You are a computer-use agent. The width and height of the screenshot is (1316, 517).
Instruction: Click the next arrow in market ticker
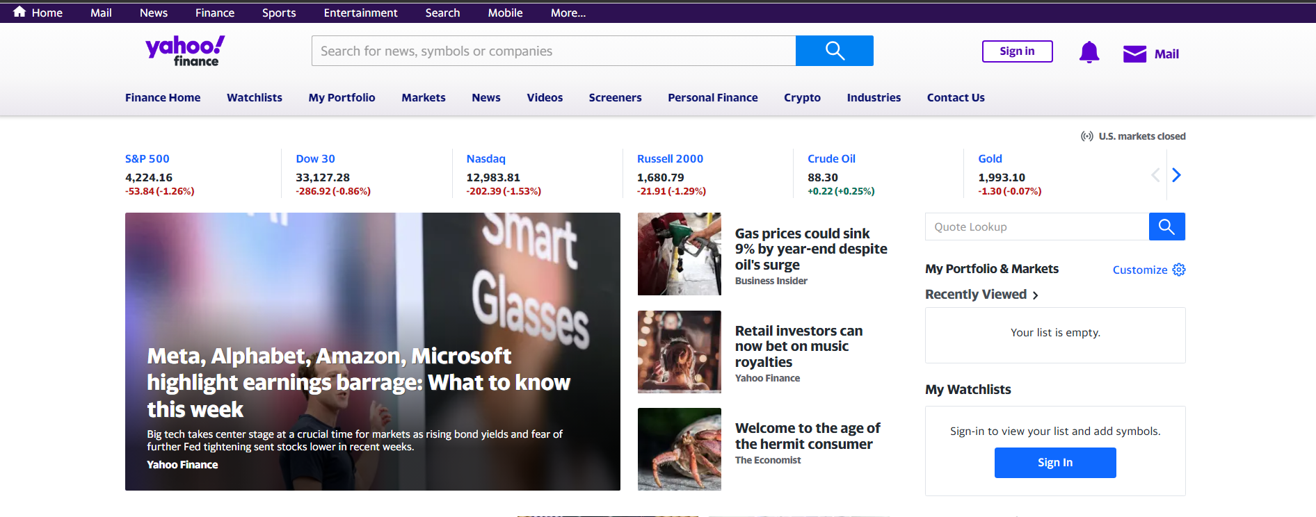(x=1176, y=175)
